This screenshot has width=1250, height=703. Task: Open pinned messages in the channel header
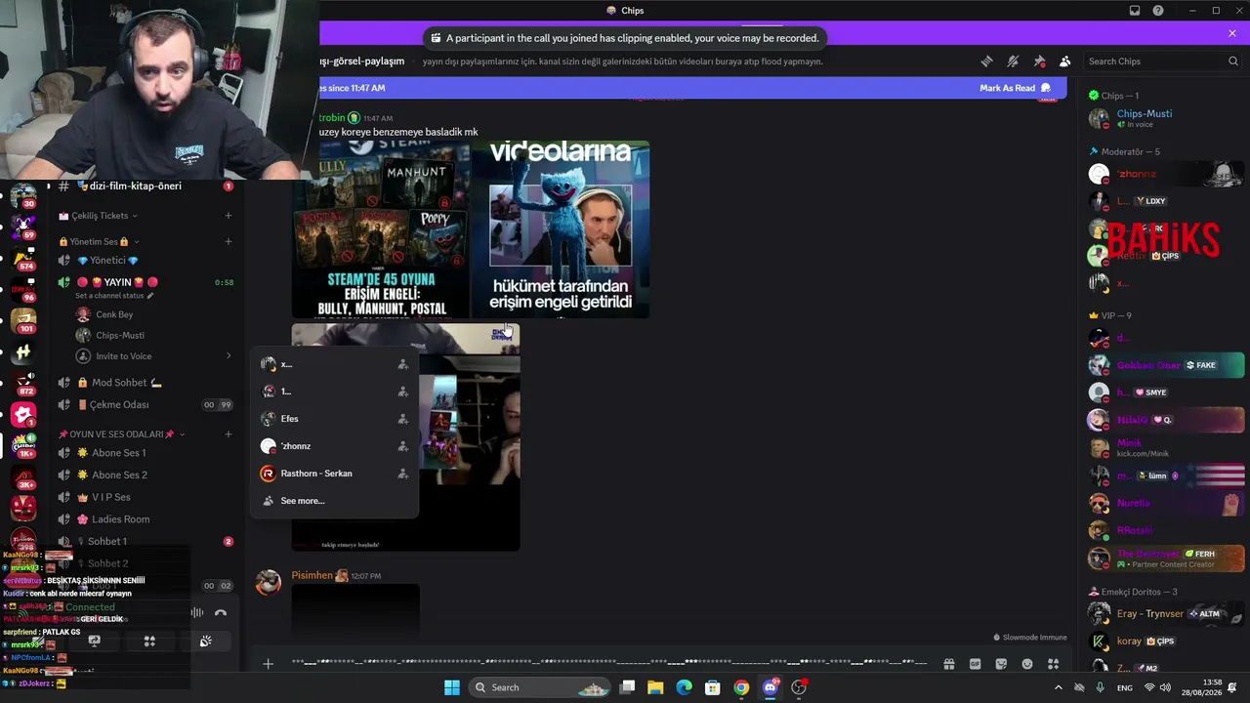click(1039, 62)
